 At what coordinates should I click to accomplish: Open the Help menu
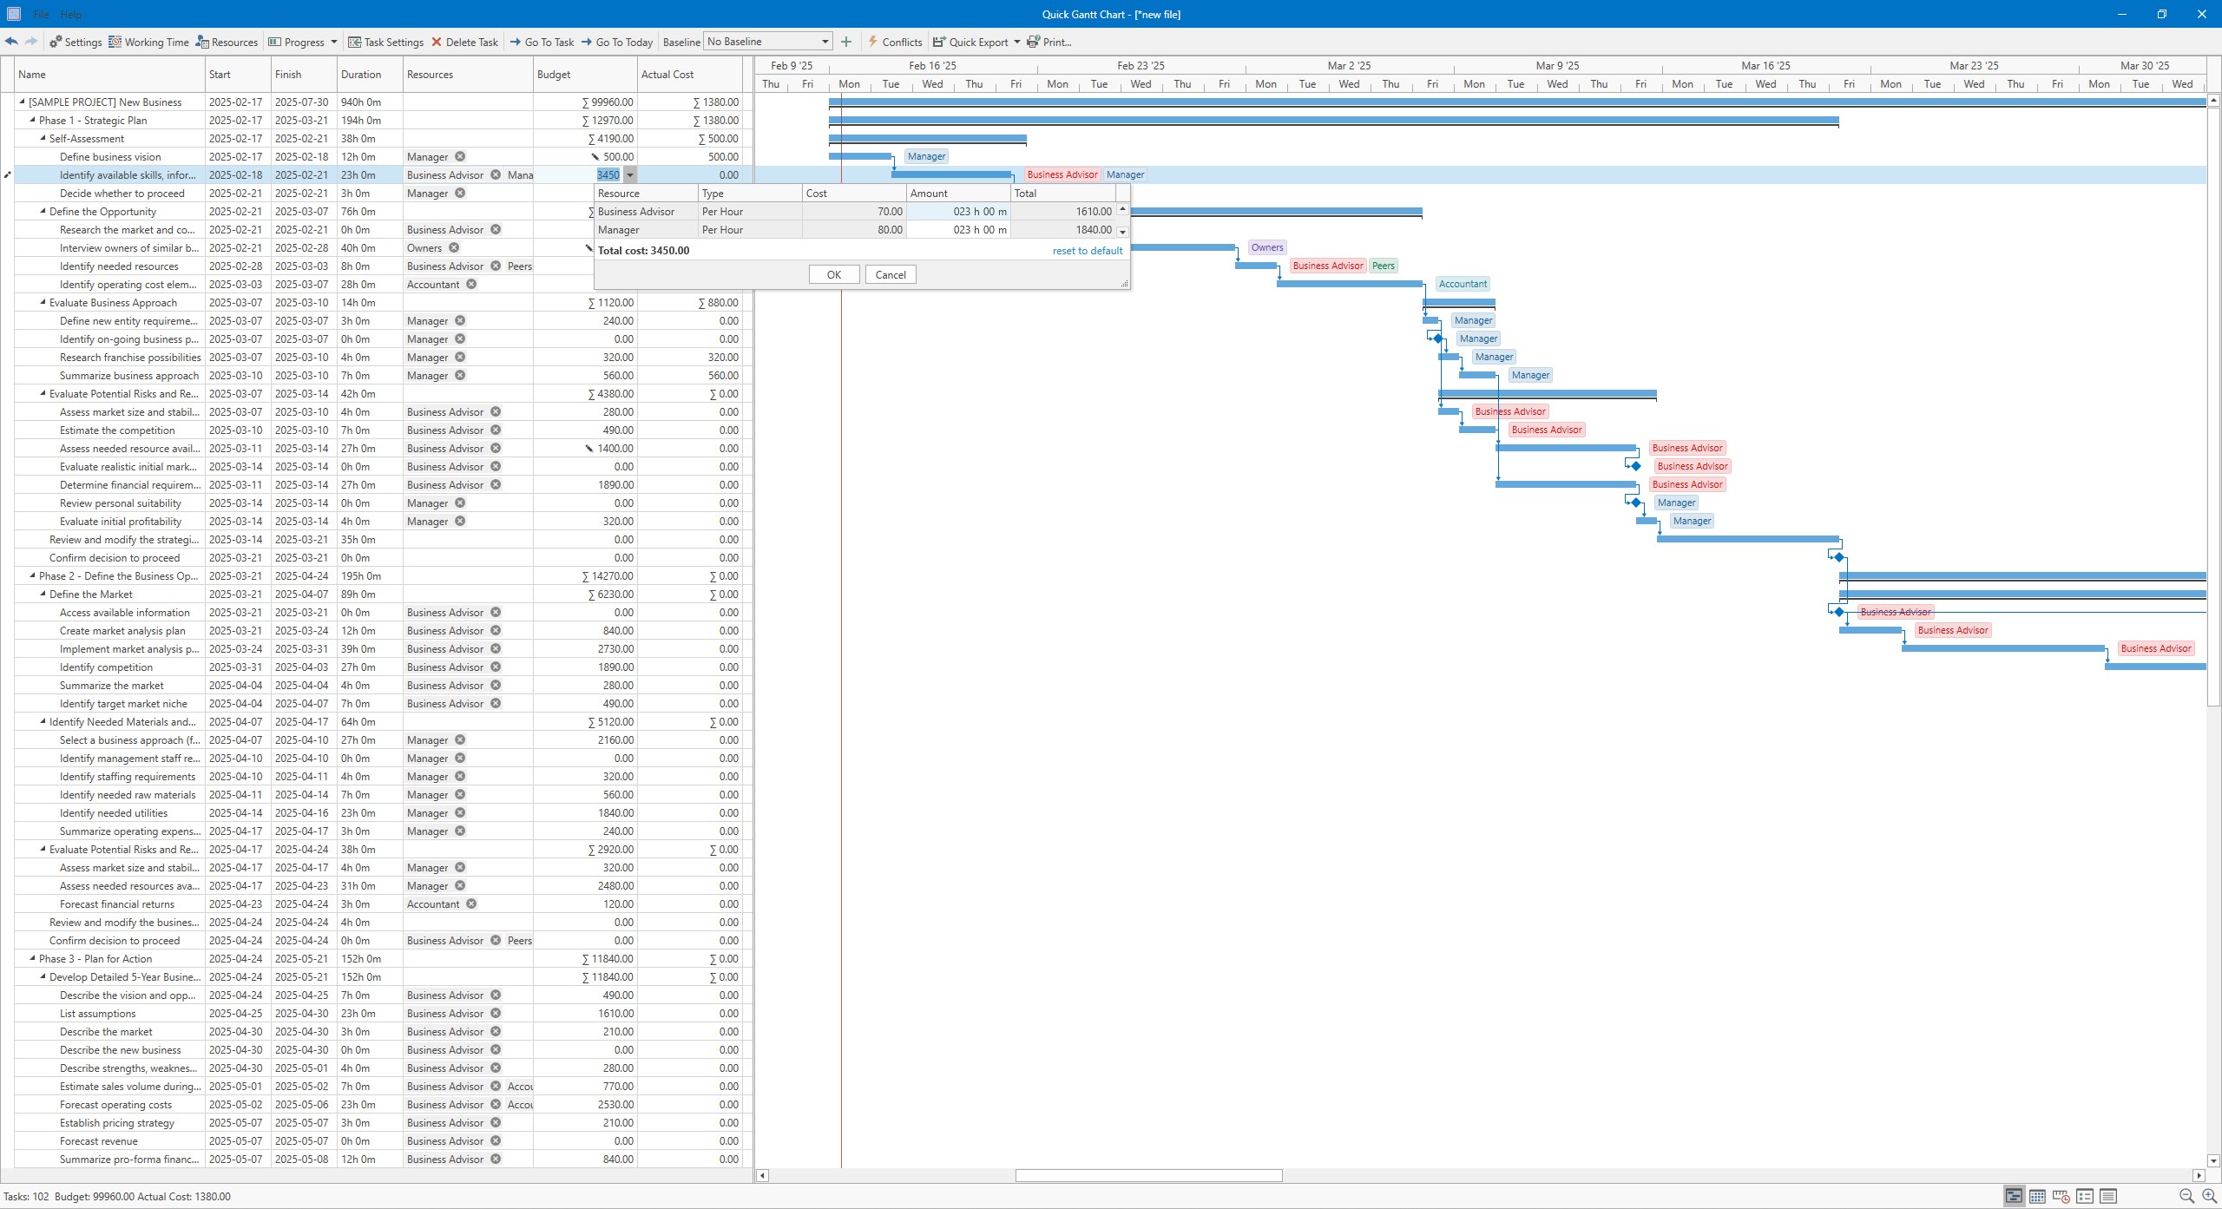tap(71, 14)
